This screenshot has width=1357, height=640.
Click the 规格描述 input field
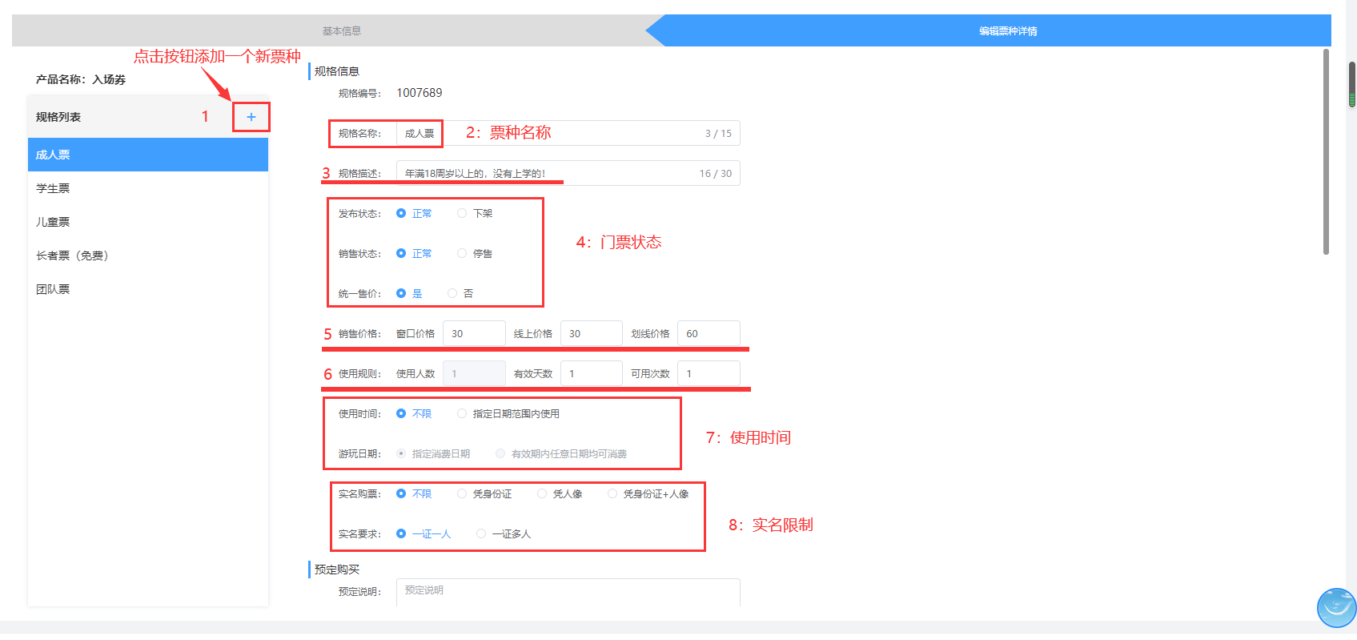560,173
